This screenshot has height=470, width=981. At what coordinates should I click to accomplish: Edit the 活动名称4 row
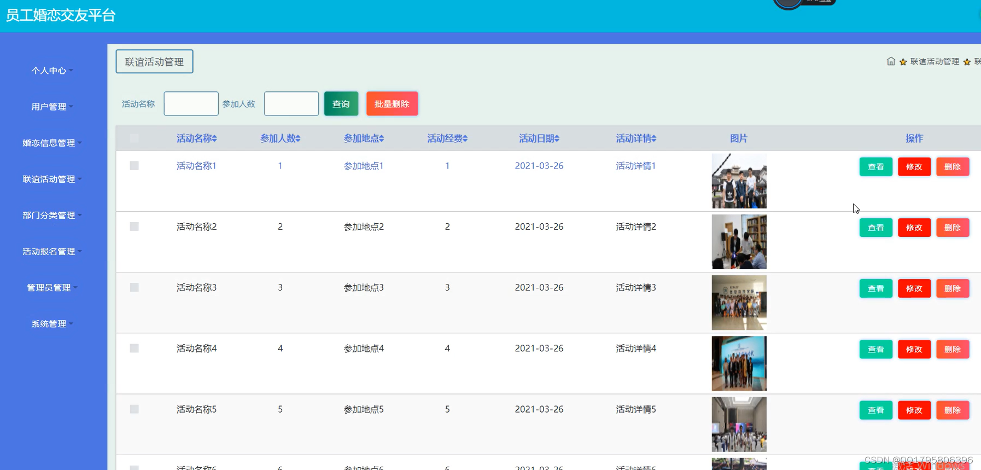tap(914, 349)
